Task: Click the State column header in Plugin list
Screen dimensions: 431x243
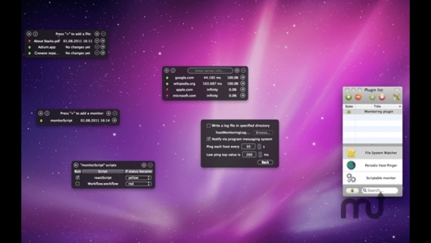Action: [x=349, y=106]
